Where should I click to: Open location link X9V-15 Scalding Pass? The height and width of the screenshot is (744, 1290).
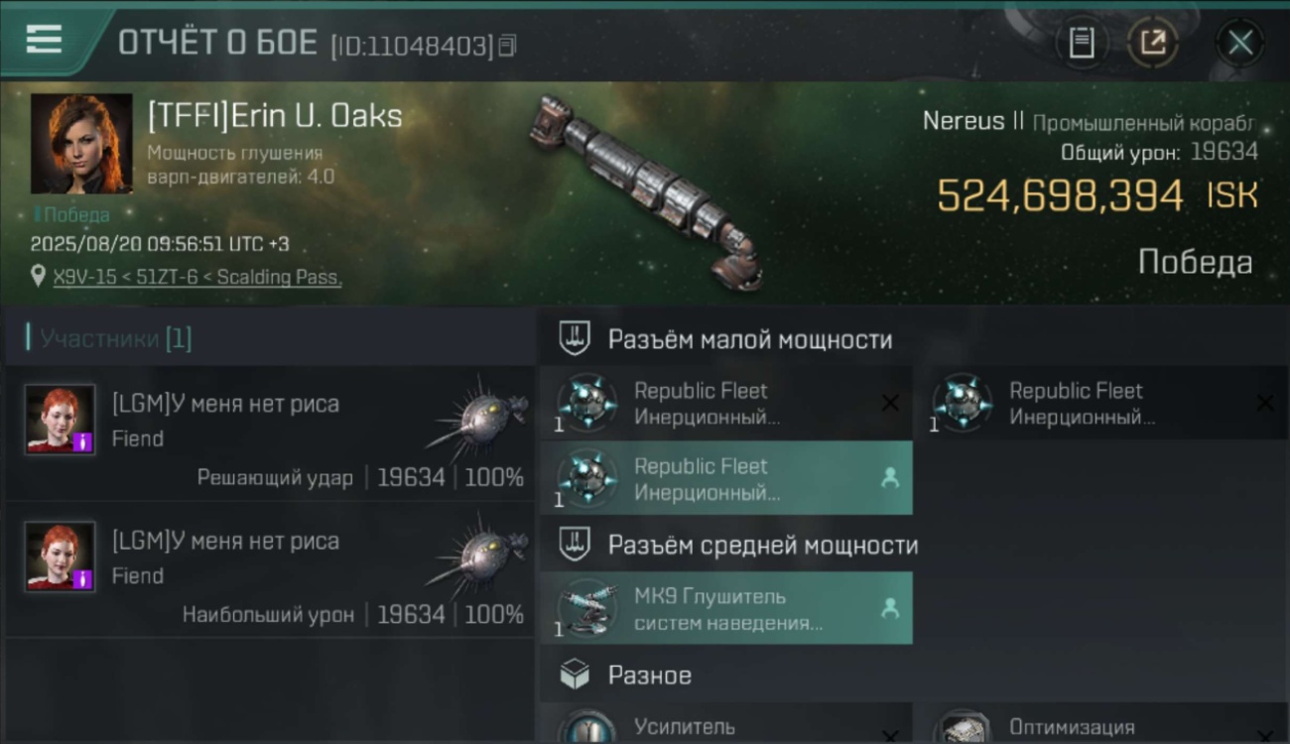197,278
